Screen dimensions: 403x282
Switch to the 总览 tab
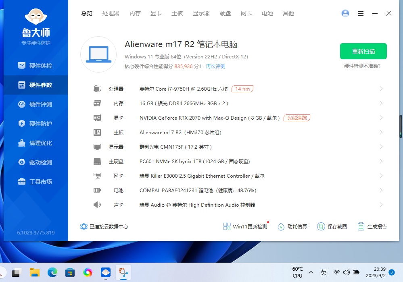(x=87, y=13)
